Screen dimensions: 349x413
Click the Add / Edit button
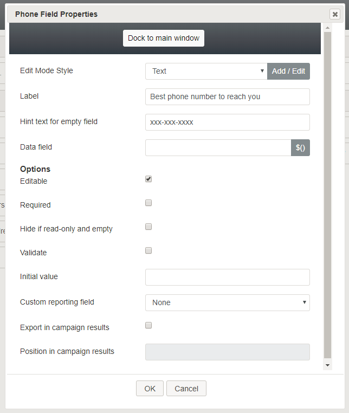288,71
